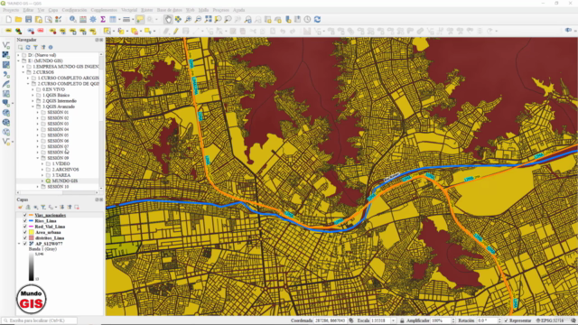Open the Processing Toolbox gear icon
The width and height of the screenshot is (578, 325).
(93, 20)
